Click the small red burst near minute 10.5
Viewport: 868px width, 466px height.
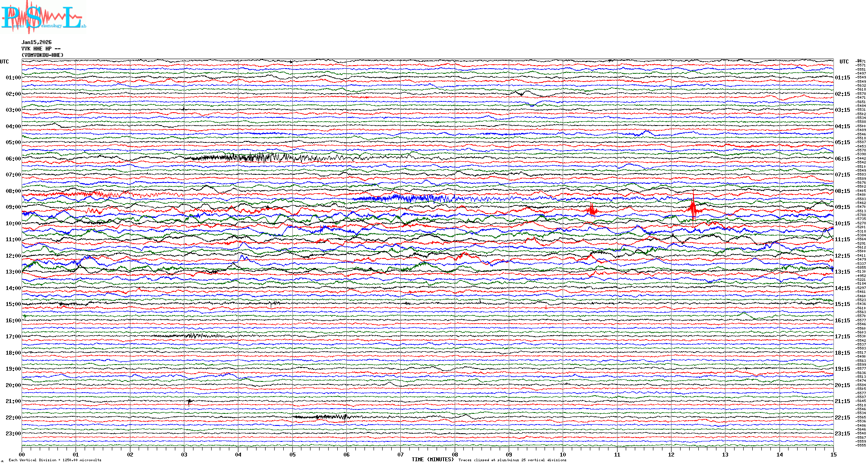[592, 210]
